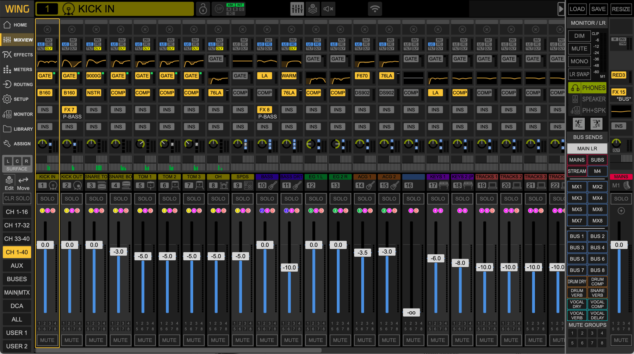
Task: Open the mixer faders icon in top bar
Action: [x=297, y=9]
